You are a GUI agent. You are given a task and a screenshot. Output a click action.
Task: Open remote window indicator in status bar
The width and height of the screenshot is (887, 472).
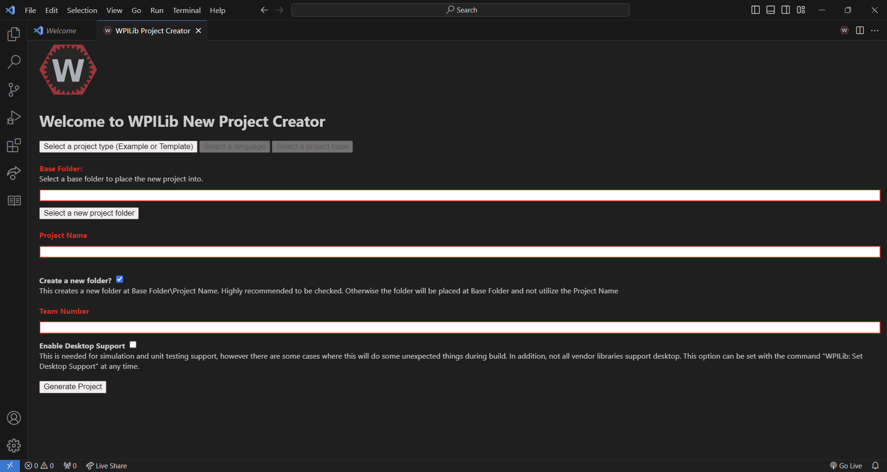coord(10,466)
